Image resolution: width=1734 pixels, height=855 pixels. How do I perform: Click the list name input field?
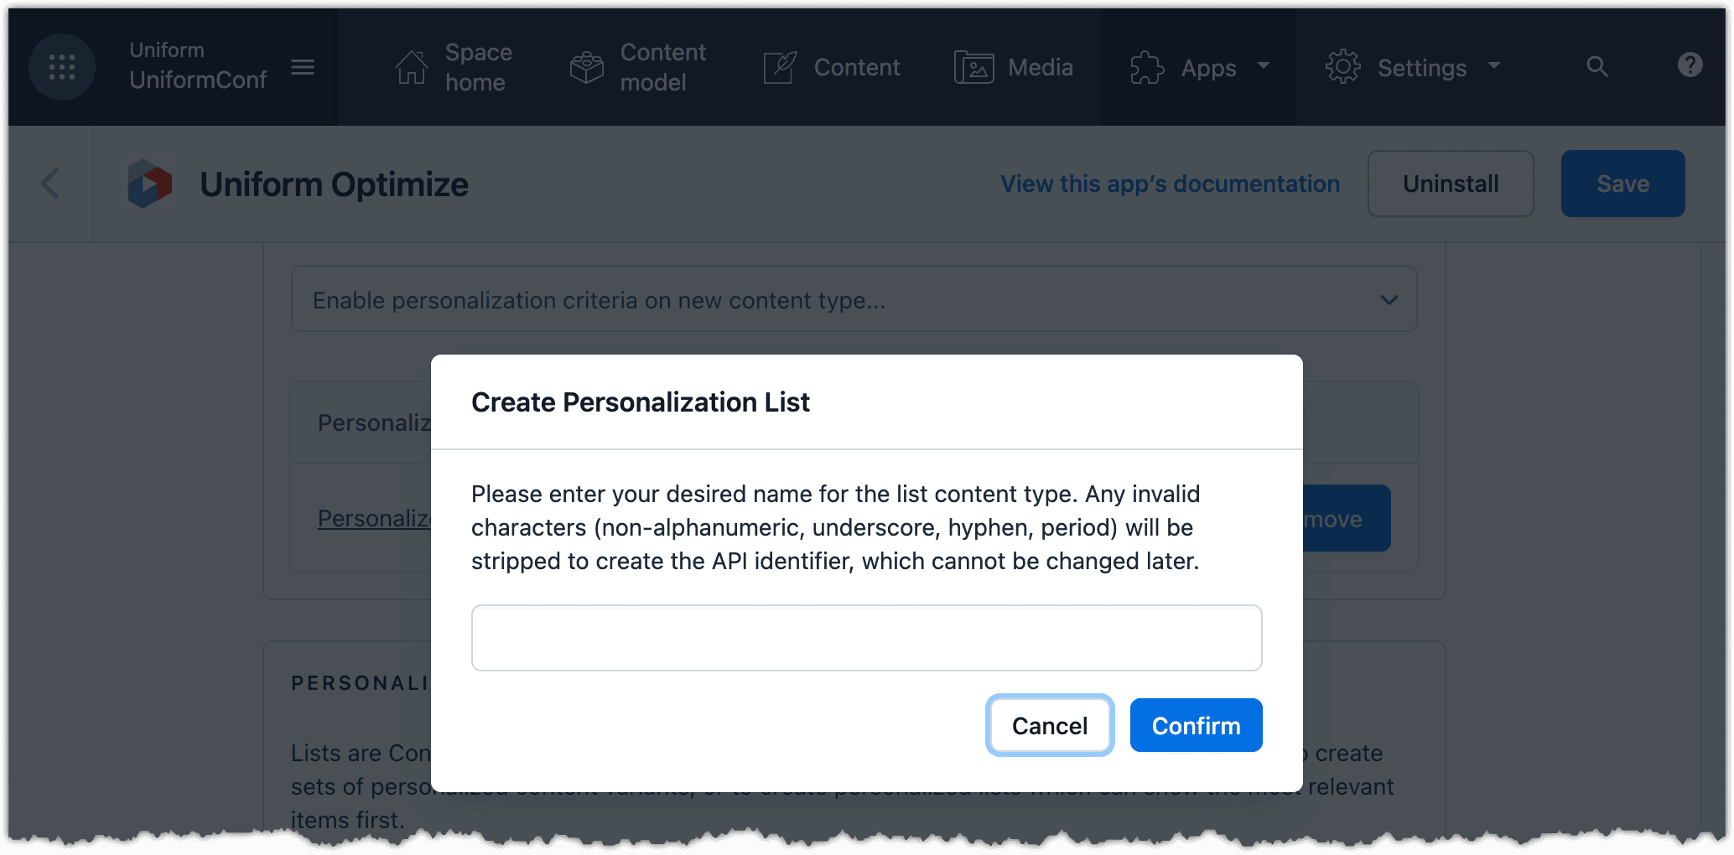[x=866, y=637]
